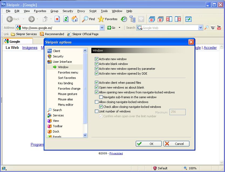Select Key binding in options tree
The image size is (225, 172).
[x=65, y=83]
